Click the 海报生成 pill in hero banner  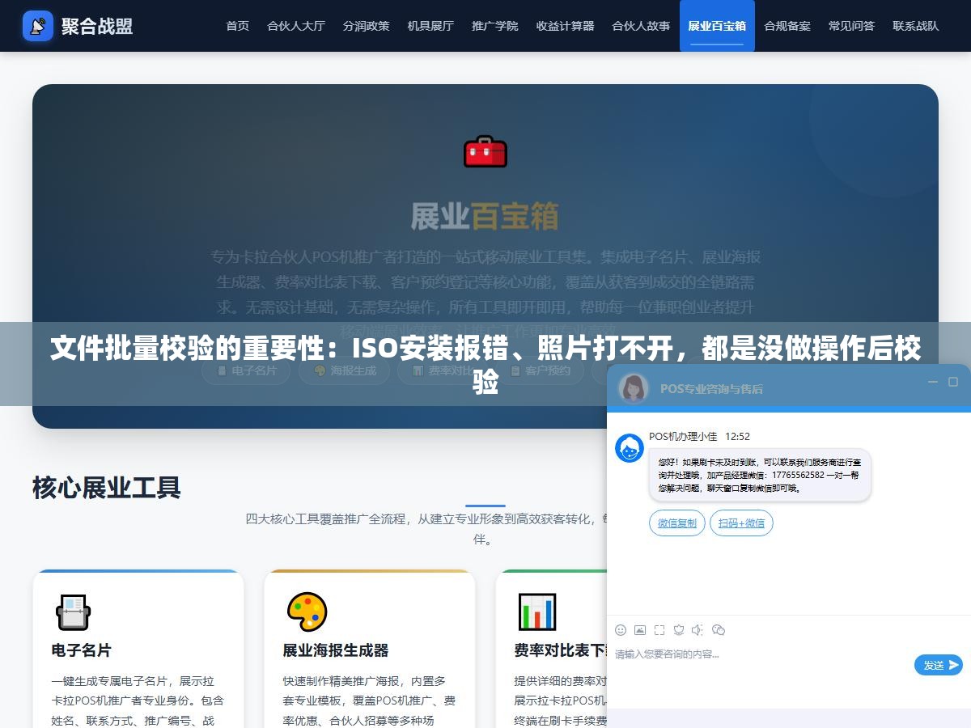[345, 370]
